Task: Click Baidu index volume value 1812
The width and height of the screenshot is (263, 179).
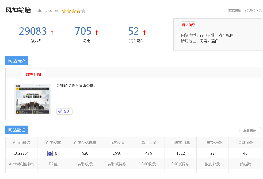Action: 181,153
